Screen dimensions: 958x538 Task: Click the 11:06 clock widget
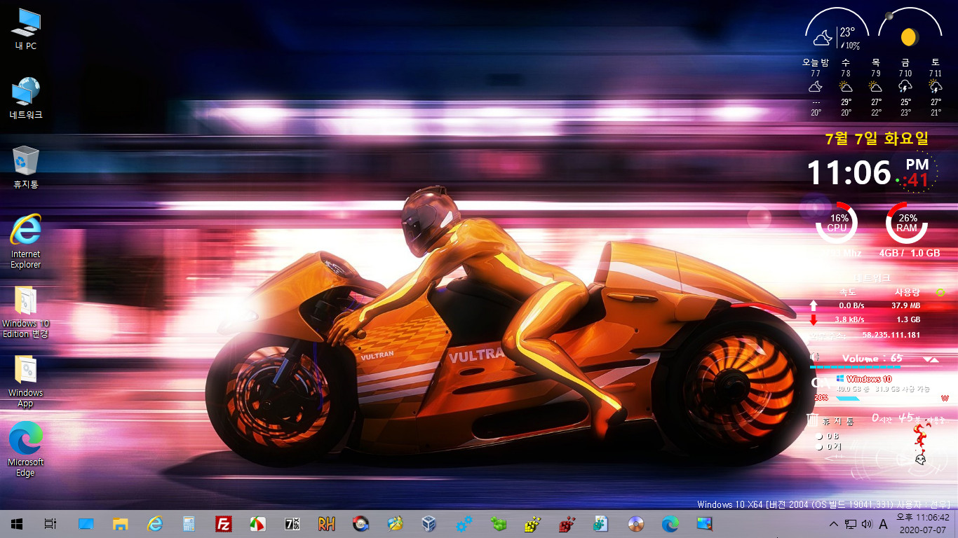849,172
